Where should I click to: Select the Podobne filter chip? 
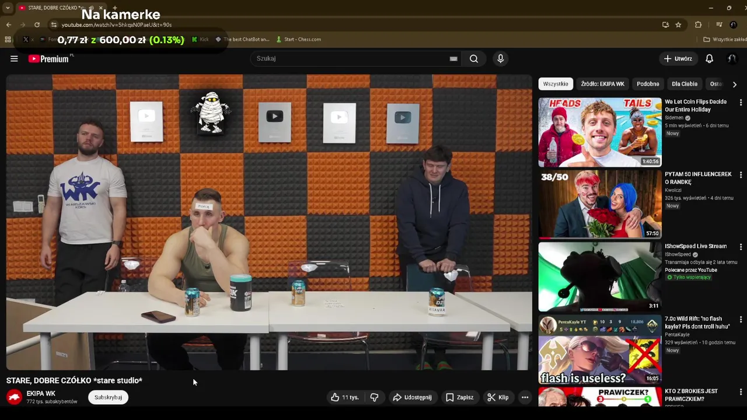tap(648, 84)
